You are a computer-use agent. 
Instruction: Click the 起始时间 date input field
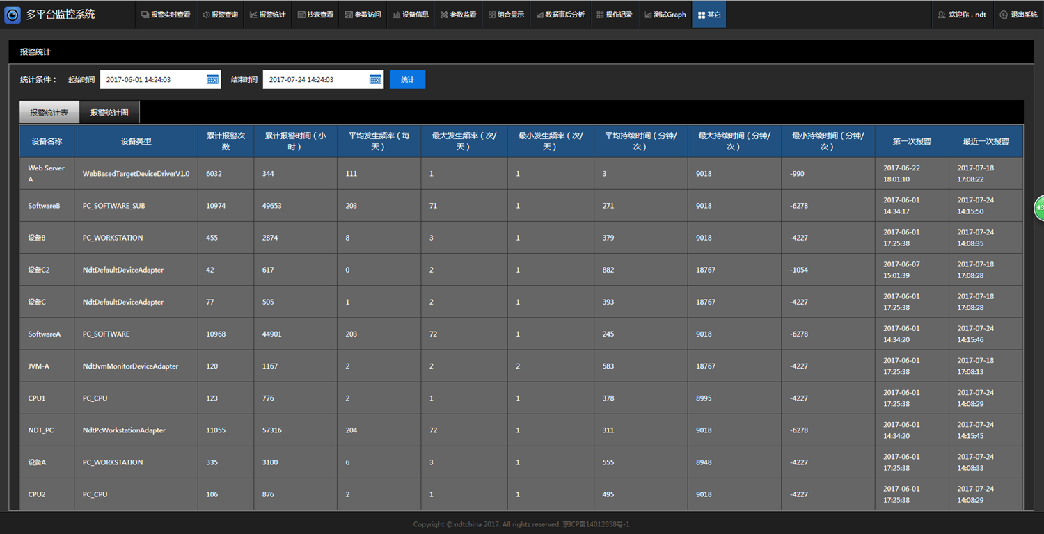(153, 80)
